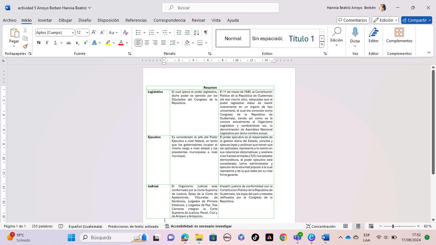The height and width of the screenshot is (245, 436).
Task: Center the paragraph text
Action: [x=147, y=43]
